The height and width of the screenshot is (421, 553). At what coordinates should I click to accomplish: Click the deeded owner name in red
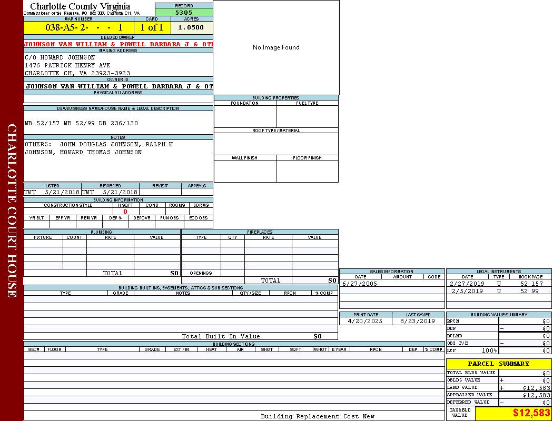[x=118, y=44]
